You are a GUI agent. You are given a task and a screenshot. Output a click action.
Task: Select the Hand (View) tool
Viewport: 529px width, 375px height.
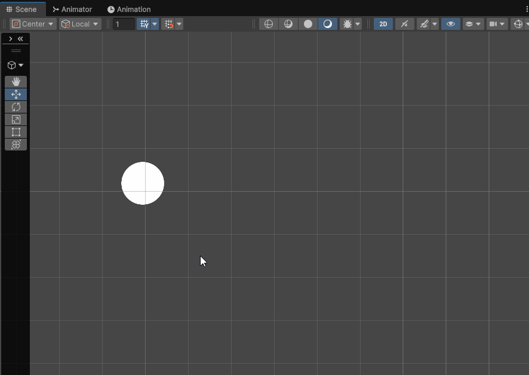point(16,82)
